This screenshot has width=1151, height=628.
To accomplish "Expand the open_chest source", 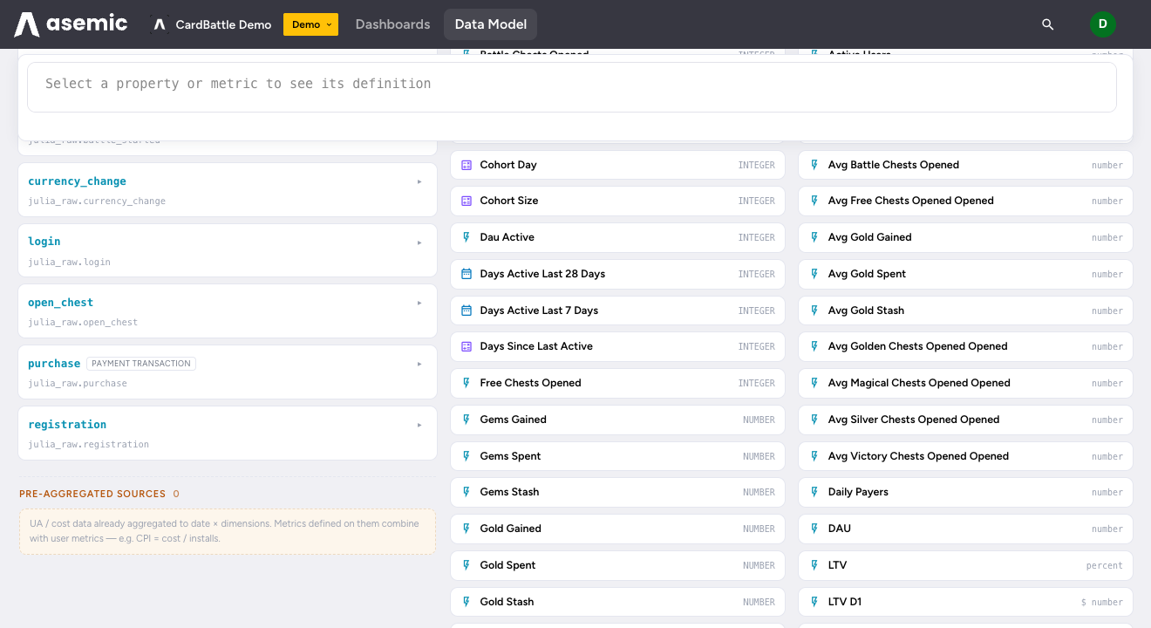I will tap(419, 303).
